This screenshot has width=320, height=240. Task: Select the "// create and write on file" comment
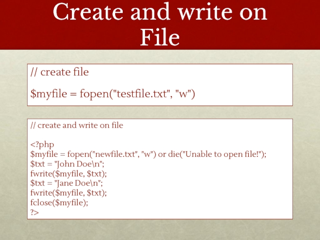[77, 125]
